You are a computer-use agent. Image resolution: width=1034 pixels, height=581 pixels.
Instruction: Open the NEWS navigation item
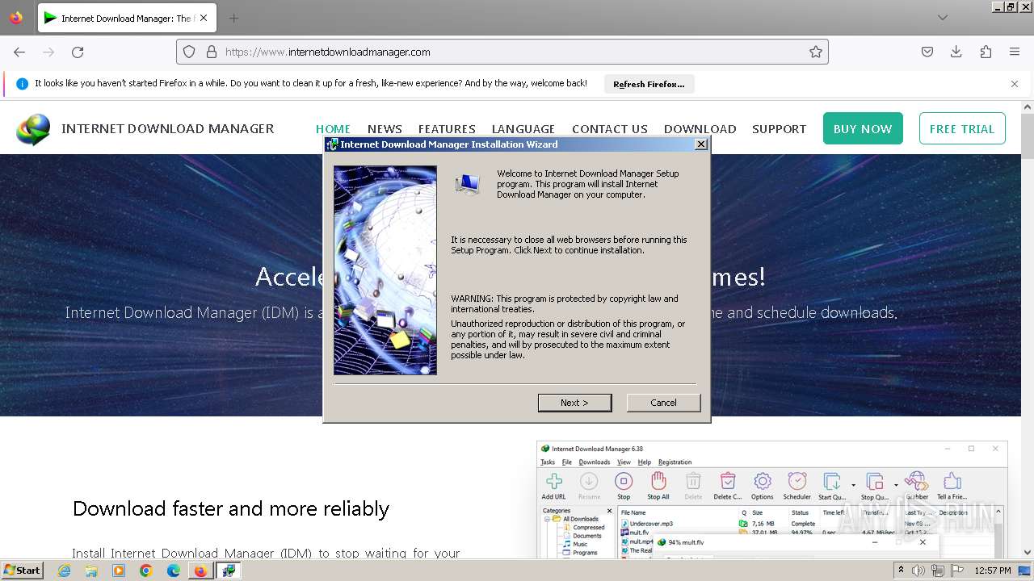(385, 129)
